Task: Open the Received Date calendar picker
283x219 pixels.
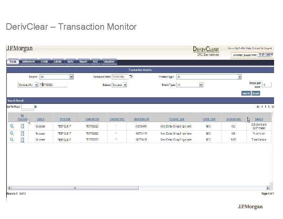Action: click(131, 77)
